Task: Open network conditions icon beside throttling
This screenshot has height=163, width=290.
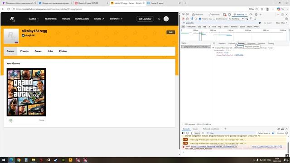Action: click(246, 19)
